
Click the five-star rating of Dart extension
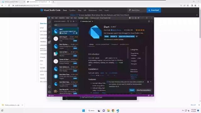coord(140,30)
